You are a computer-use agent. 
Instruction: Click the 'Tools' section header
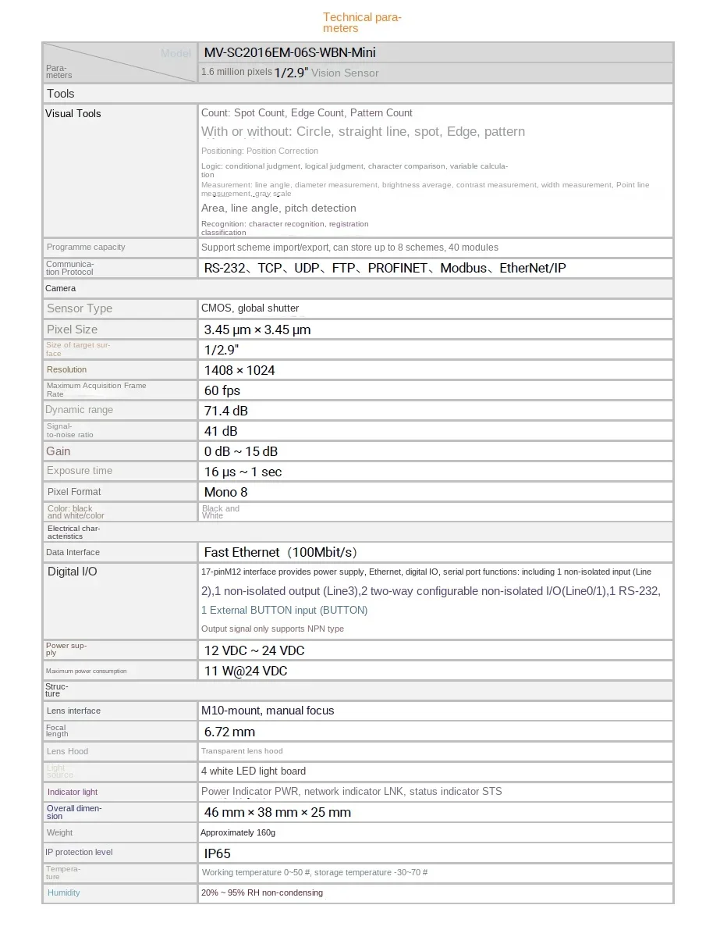click(x=61, y=94)
